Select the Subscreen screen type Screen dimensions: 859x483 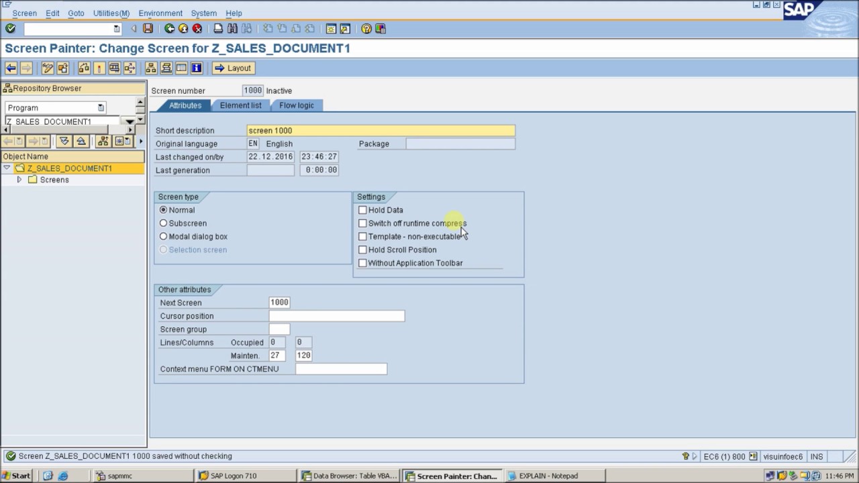pyautogui.click(x=163, y=223)
